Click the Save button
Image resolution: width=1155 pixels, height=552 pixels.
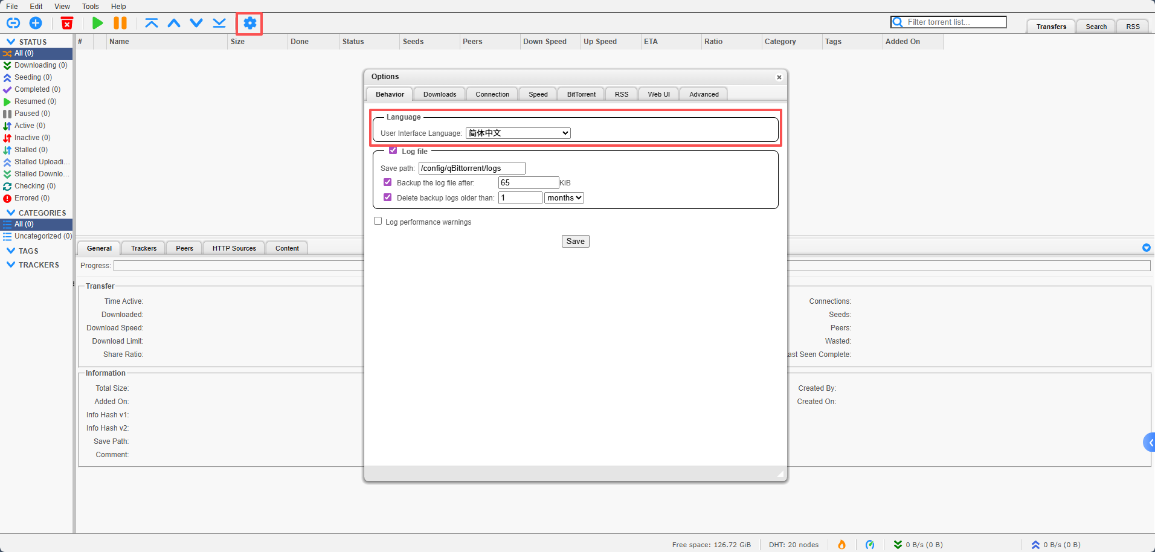tap(575, 241)
